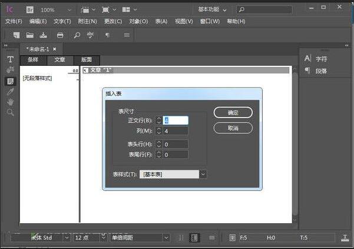
Task: Open the 编辑(E) menu
Action: (x=38, y=22)
